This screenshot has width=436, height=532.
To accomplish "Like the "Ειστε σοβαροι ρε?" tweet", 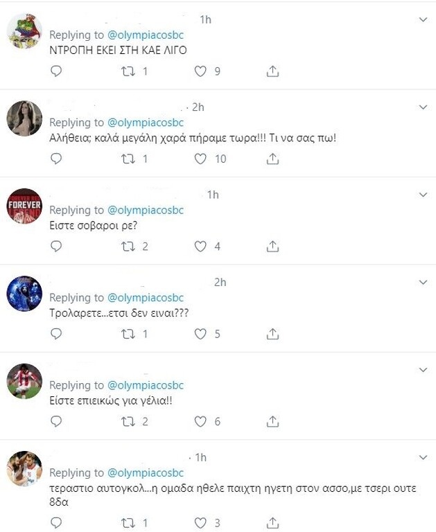I will pos(201,246).
